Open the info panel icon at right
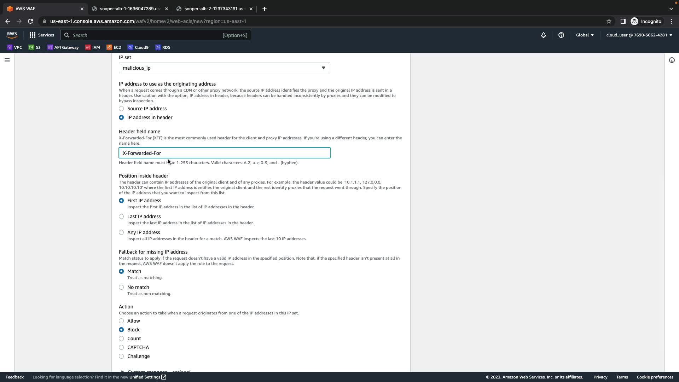 672,60
